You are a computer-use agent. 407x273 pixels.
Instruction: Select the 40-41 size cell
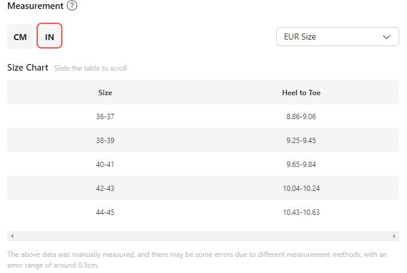point(105,164)
